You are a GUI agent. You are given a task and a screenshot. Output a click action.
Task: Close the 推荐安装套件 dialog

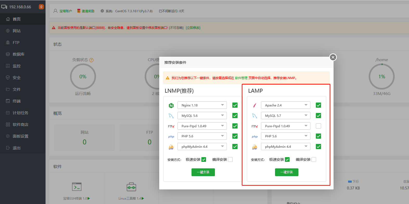click(x=333, y=57)
